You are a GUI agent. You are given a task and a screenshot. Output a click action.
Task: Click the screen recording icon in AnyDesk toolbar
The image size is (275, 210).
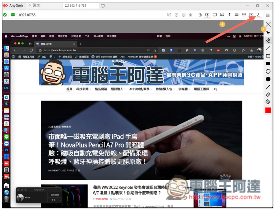(251, 15)
